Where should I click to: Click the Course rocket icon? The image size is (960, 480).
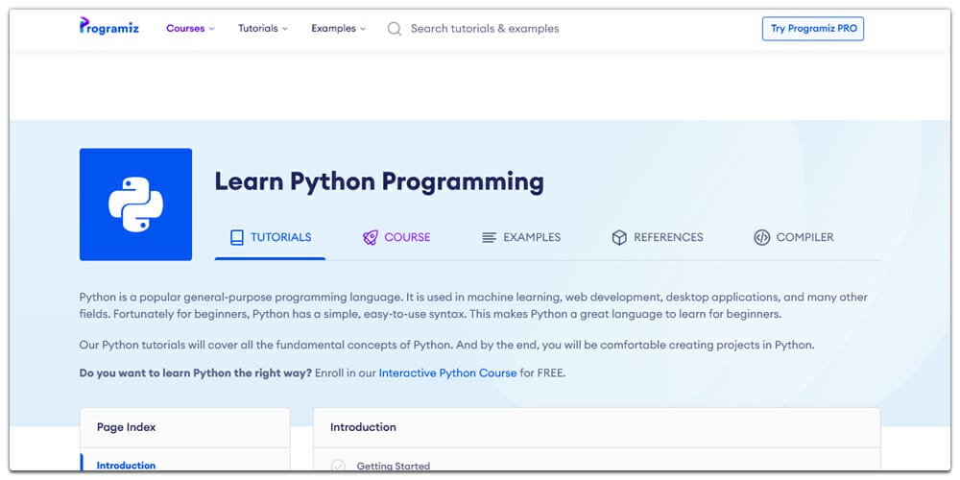click(x=370, y=237)
